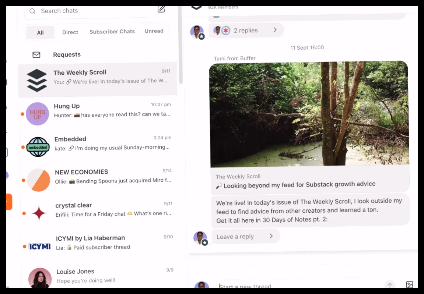Click the Hung Up purple avatar

(37, 114)
